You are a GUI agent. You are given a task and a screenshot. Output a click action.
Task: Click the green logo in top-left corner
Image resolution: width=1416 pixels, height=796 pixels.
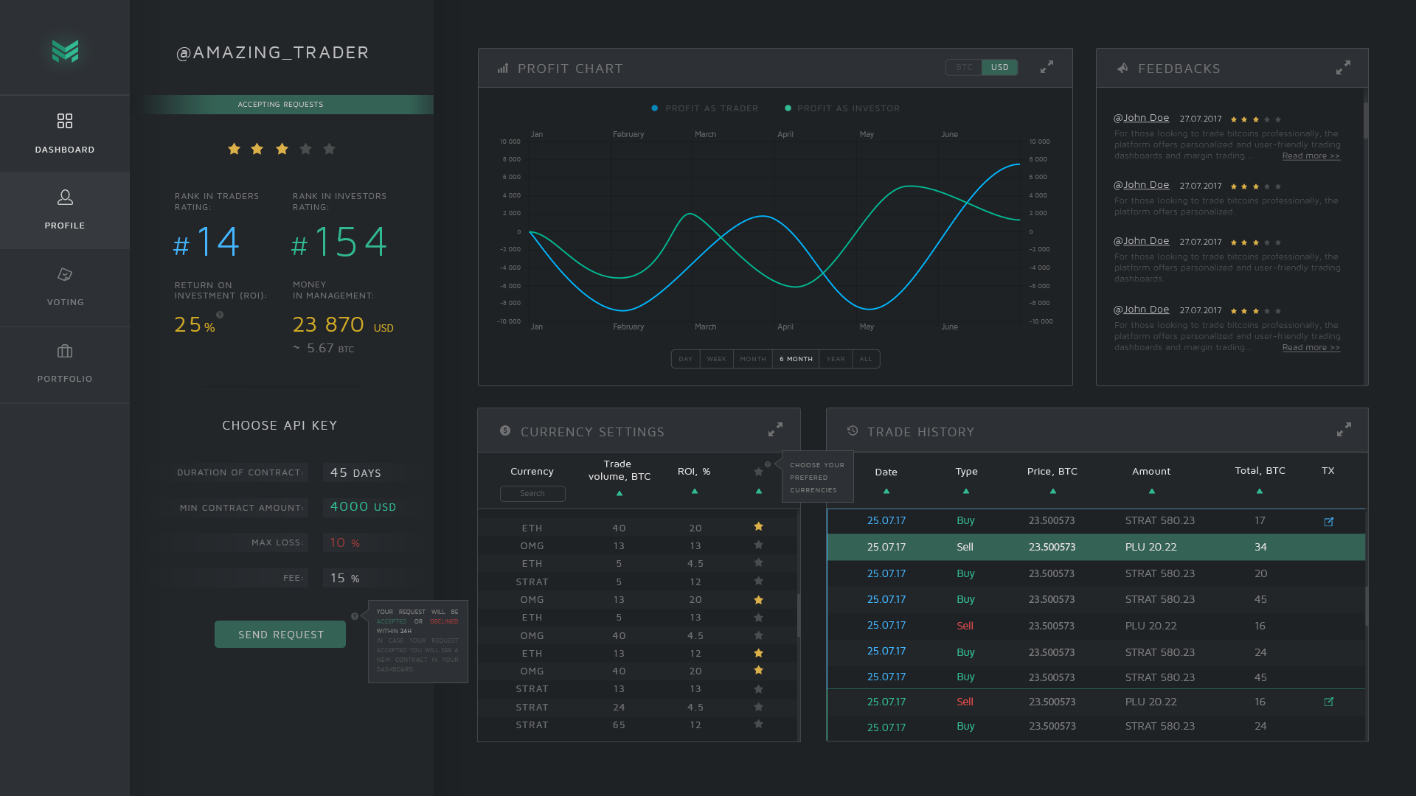65,50
